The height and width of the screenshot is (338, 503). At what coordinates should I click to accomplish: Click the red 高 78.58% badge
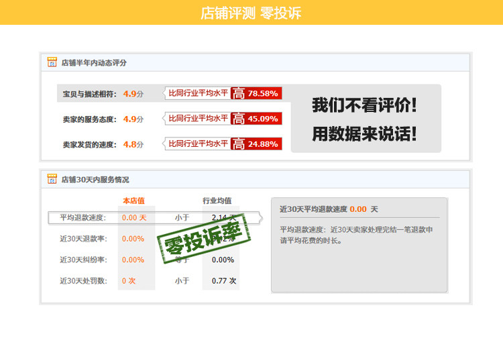coord(256,93)
